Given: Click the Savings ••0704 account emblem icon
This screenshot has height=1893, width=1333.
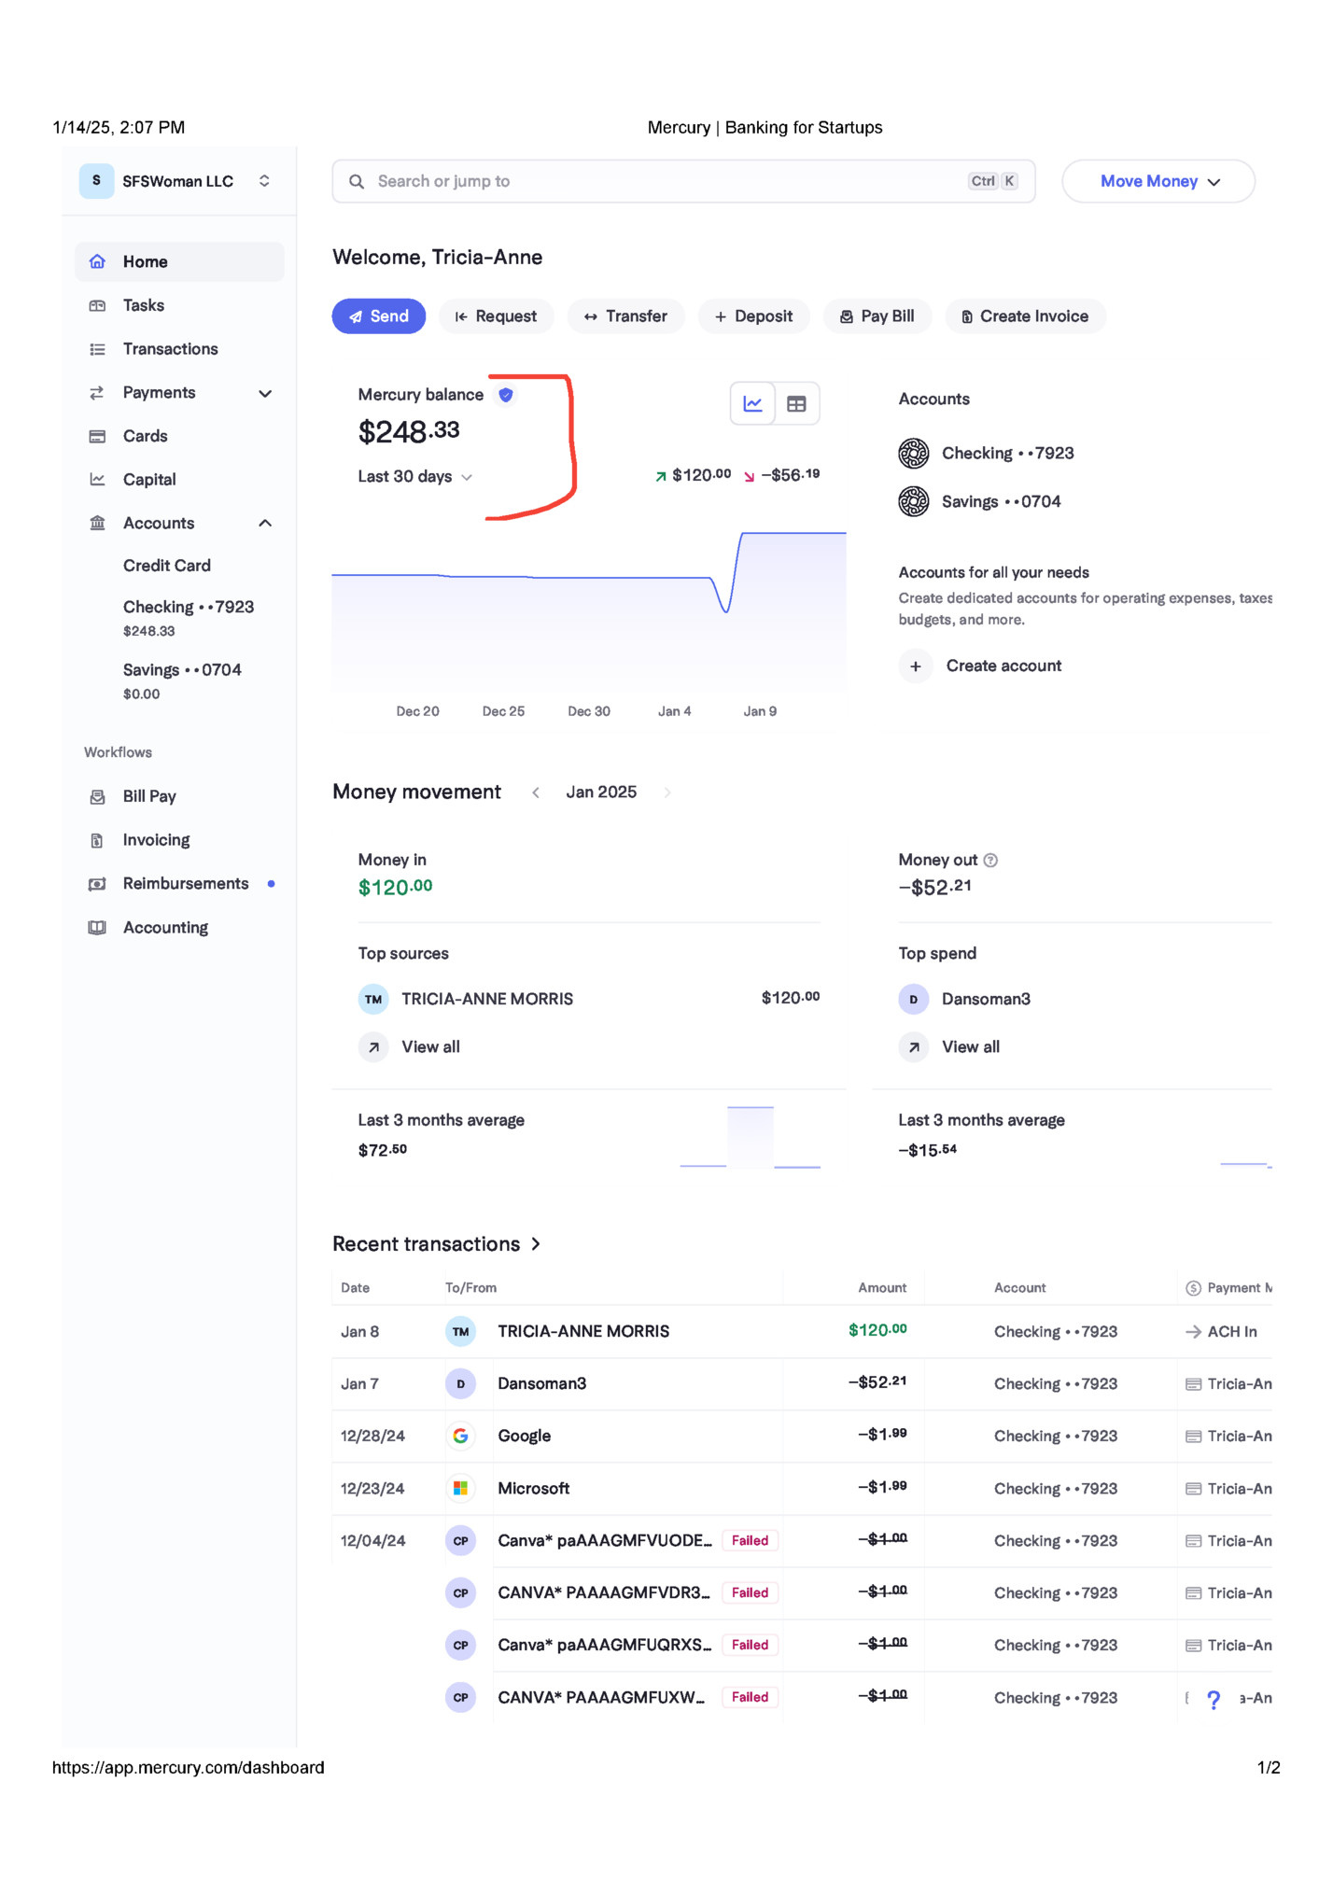Looking at the screenshot, I should 914,501.
